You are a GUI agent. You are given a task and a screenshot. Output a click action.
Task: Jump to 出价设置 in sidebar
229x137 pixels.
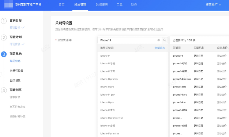tap(15, 80)
